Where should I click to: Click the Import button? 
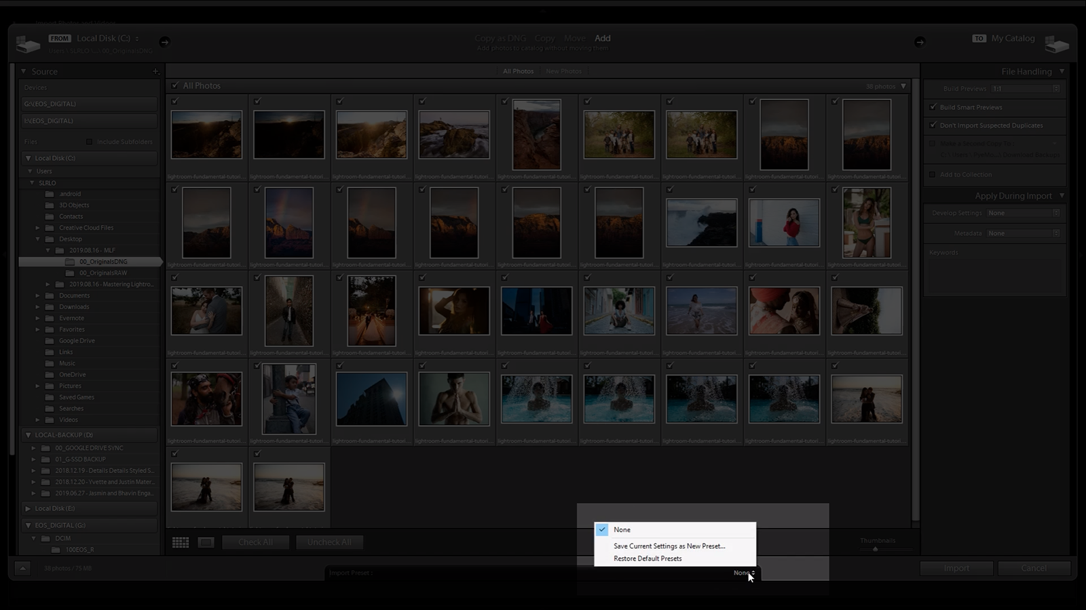(956, 568)
